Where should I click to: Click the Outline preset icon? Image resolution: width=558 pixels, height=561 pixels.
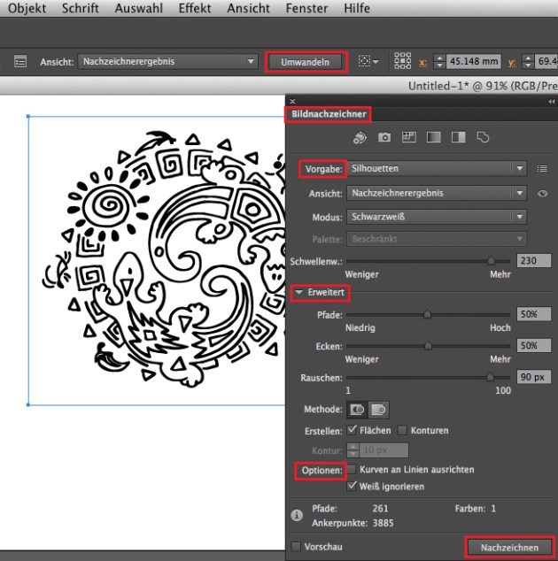point(483,137)
